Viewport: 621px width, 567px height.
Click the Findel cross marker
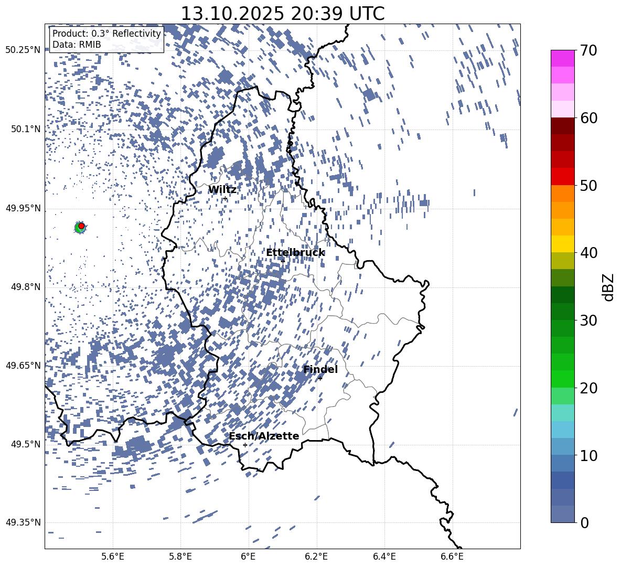coord(320,379)
